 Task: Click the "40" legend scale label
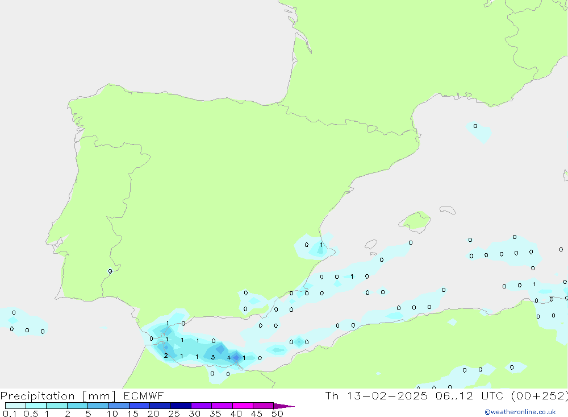coord(236,414)
